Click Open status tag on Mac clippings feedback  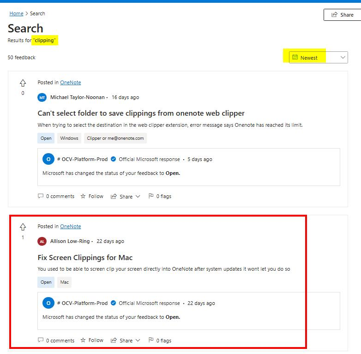tap(46, 282)
